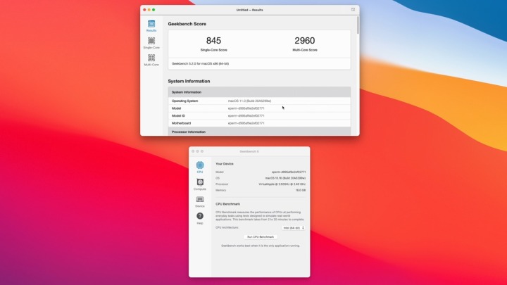Click the Processor Information table header

(259, 132)
